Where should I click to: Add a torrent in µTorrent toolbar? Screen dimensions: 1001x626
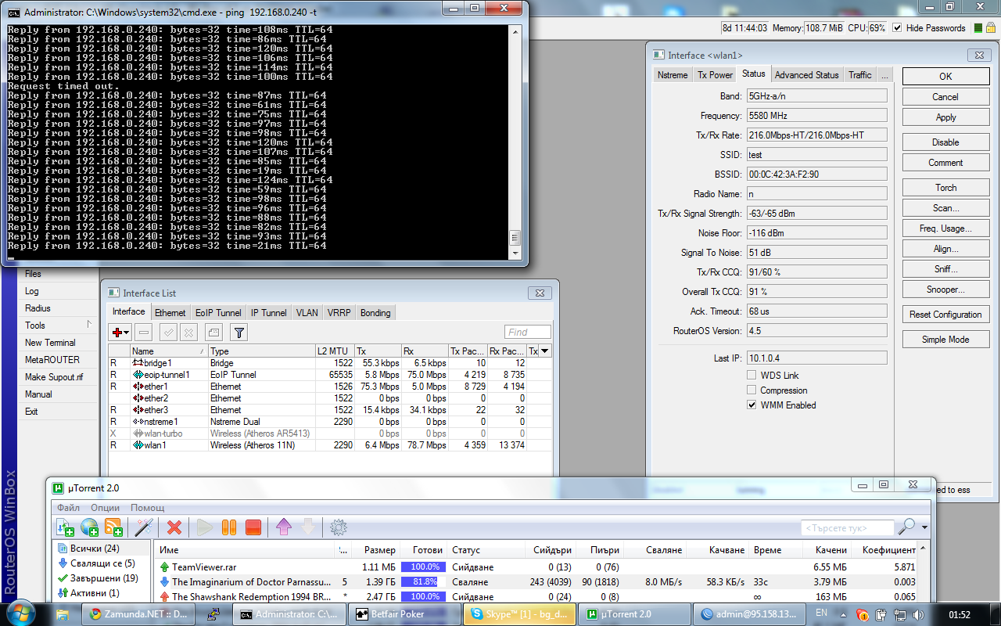pos(65,527)
